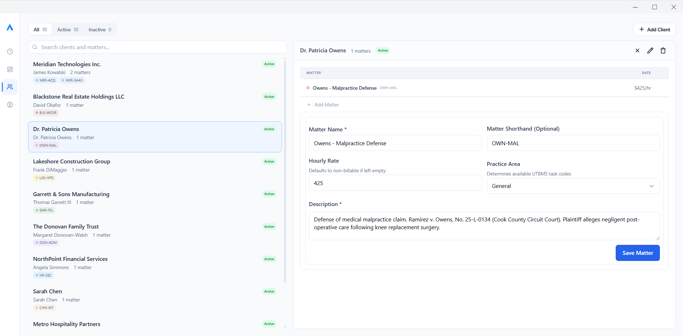Click the magnifier icon in the search bar
683x336 pixels.
(x=35, y=47)
